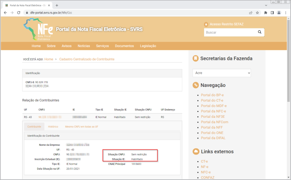Open NFC-e external link
The width and height of the screenshot is (291, 180).
[x=206, y=172]
